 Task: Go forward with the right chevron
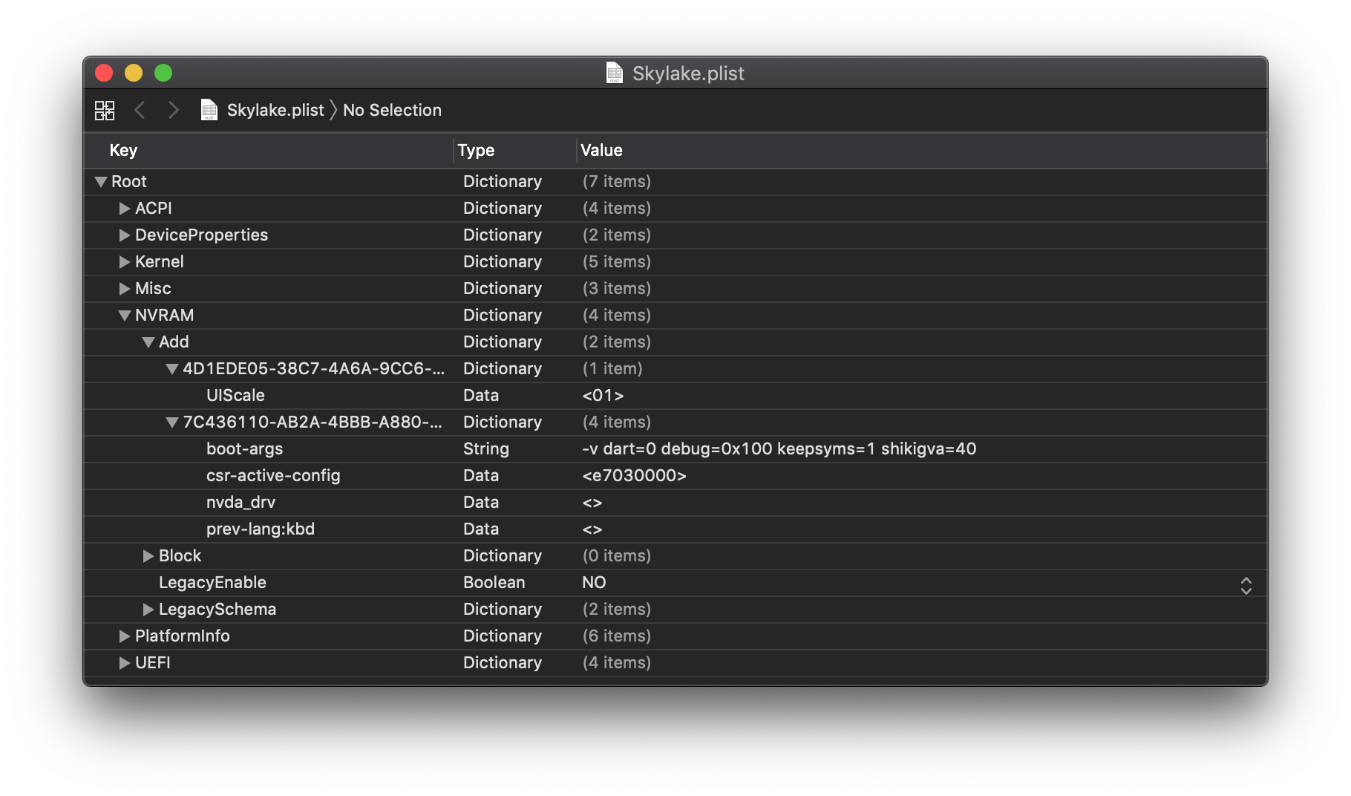[x=174, y=110]
